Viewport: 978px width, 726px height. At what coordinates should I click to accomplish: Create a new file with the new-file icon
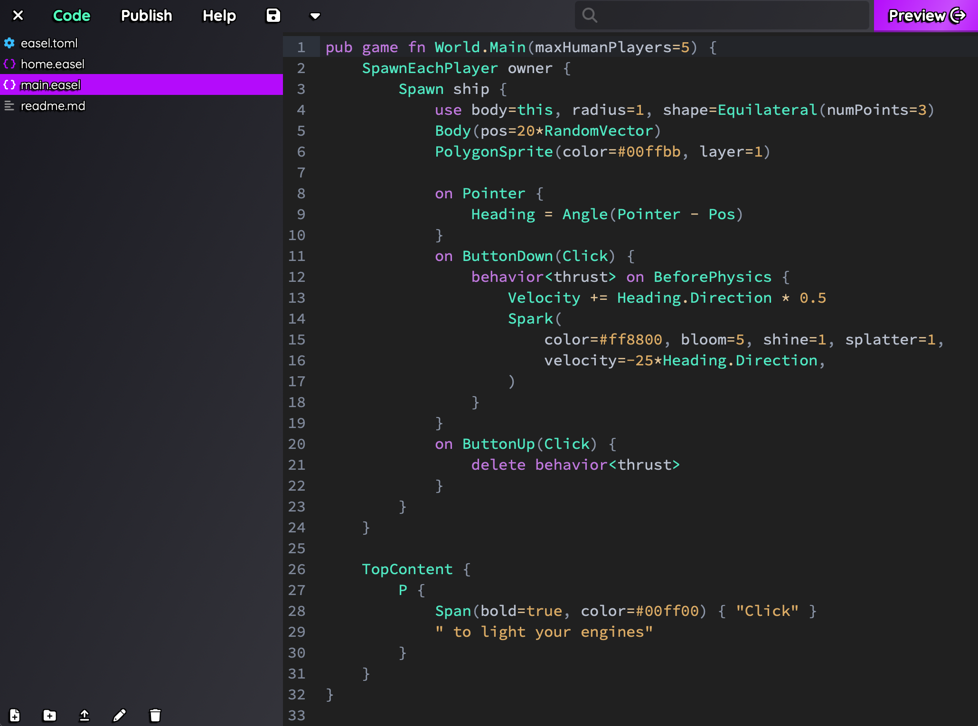(14, 716)
